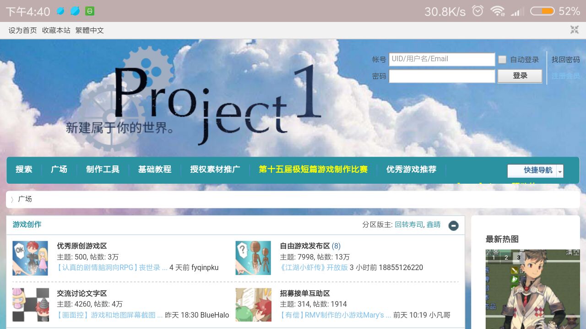Go to the 广场 nav item
This screenshot has height=329, width=586.
tap(59, 170)
